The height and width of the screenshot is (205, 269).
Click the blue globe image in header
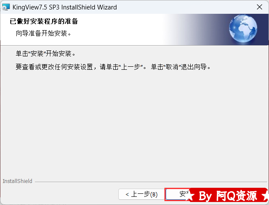243,28
